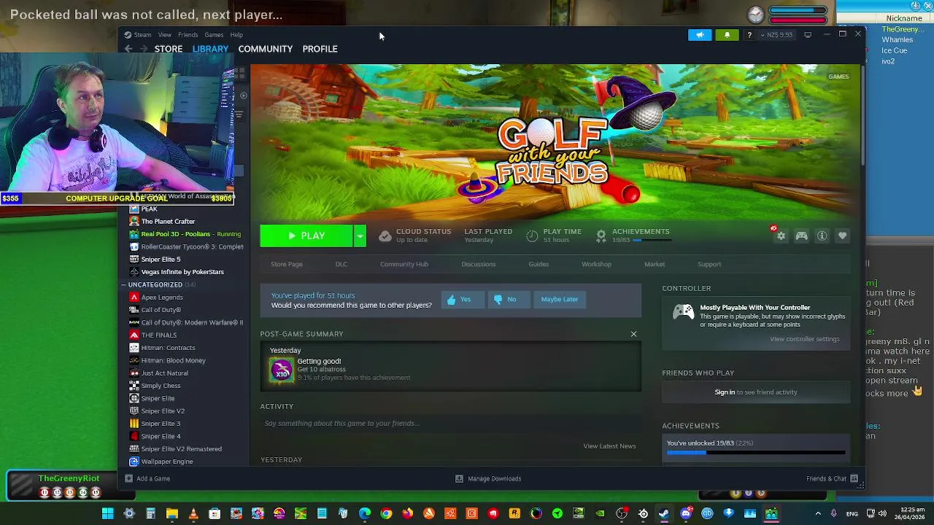Launch game with green PLAY button

(306, 236)
